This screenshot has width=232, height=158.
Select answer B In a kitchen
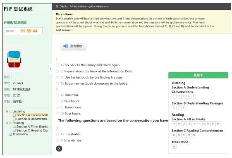(57, 140)
